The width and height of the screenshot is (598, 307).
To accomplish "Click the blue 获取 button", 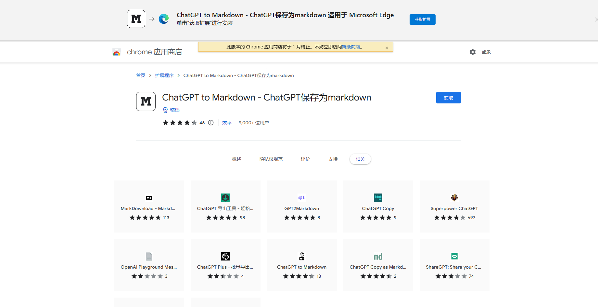I will point(448,98).
